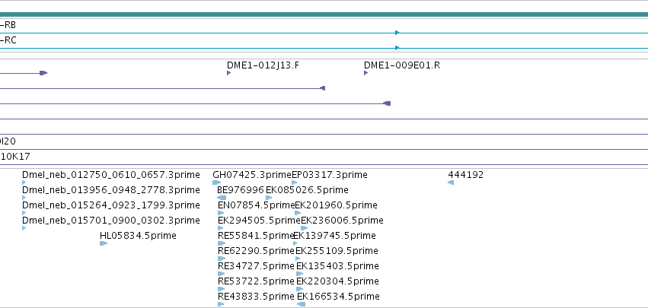
Task: Click the EK220304.5prime EST label
Action: [x=337, y=281]
